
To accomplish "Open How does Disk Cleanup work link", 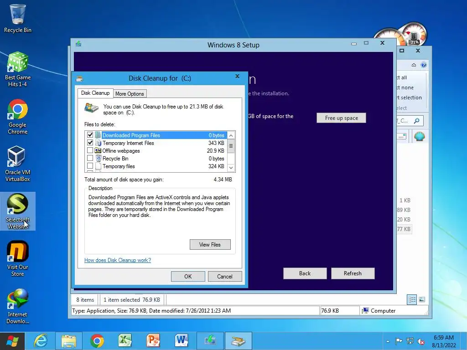I will (118, 260).
